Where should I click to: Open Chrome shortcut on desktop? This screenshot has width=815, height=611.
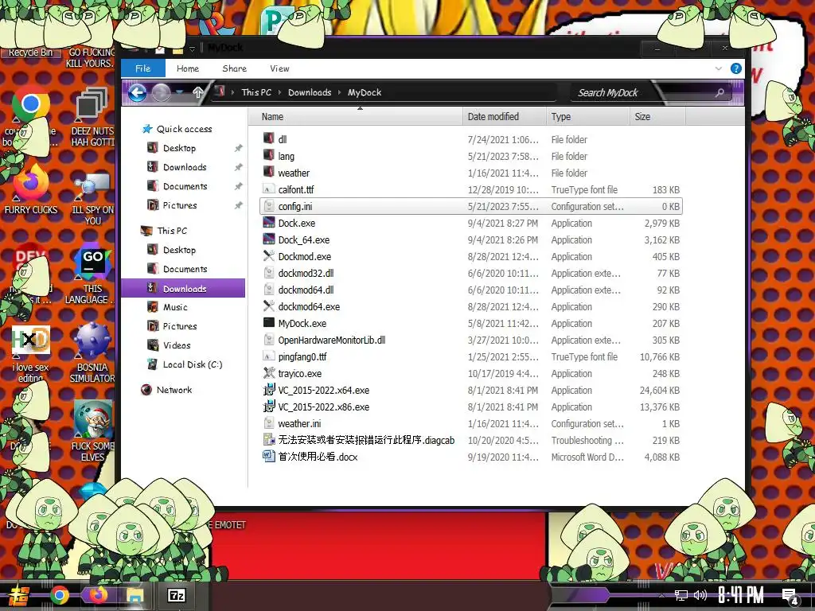click(x=31, y=104)
